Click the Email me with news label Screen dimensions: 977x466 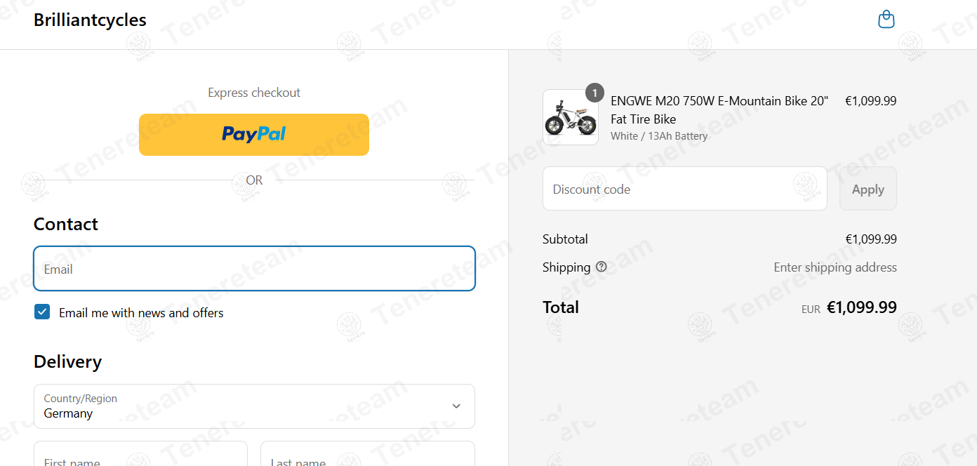(141, 313)
